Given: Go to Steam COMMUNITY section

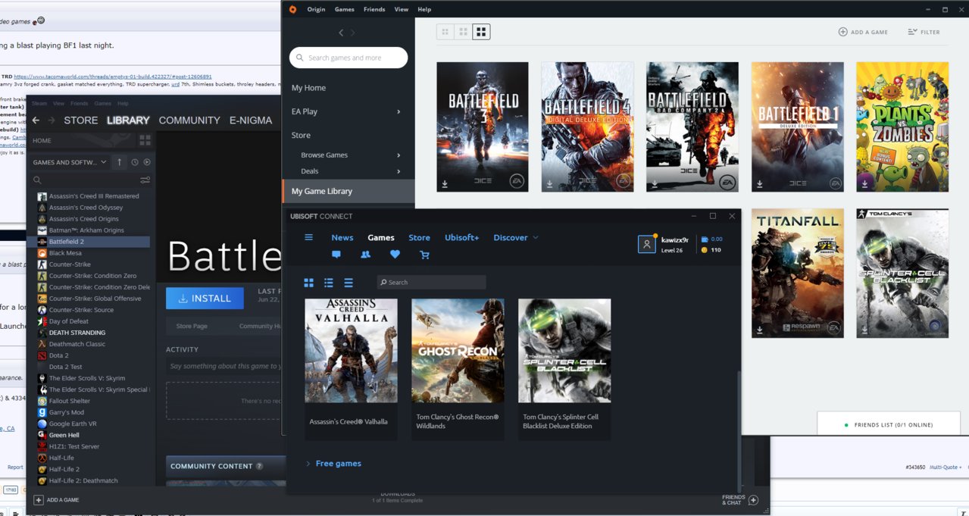Looking at the screenshot, I should [189, 120].
